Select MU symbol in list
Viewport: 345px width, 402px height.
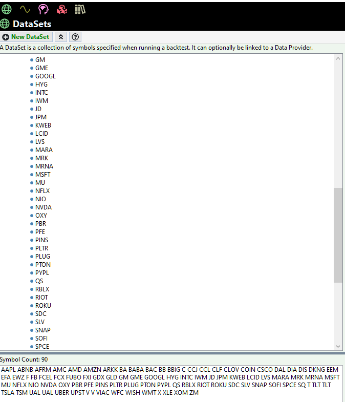tap(40, 183)
